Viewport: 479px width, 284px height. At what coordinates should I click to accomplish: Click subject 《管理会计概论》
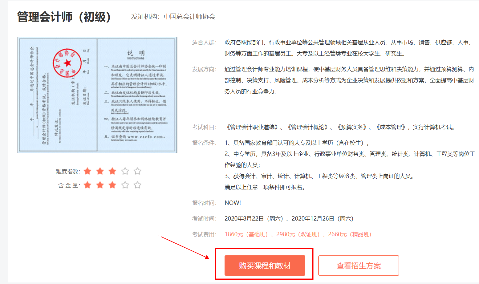[308, 127]
